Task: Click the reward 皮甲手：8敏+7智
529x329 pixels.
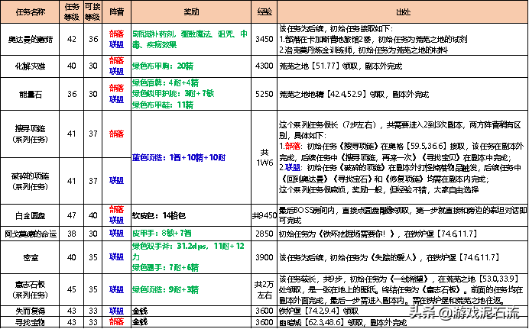Action: coord(162,234)
